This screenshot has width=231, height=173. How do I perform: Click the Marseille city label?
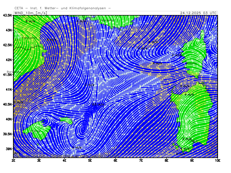pos(107,20)
